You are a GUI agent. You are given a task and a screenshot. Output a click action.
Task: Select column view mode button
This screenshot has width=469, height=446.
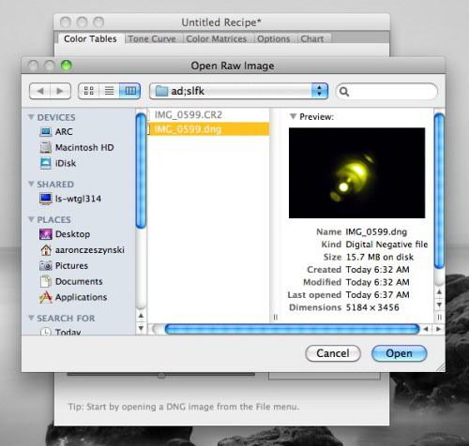129,91
